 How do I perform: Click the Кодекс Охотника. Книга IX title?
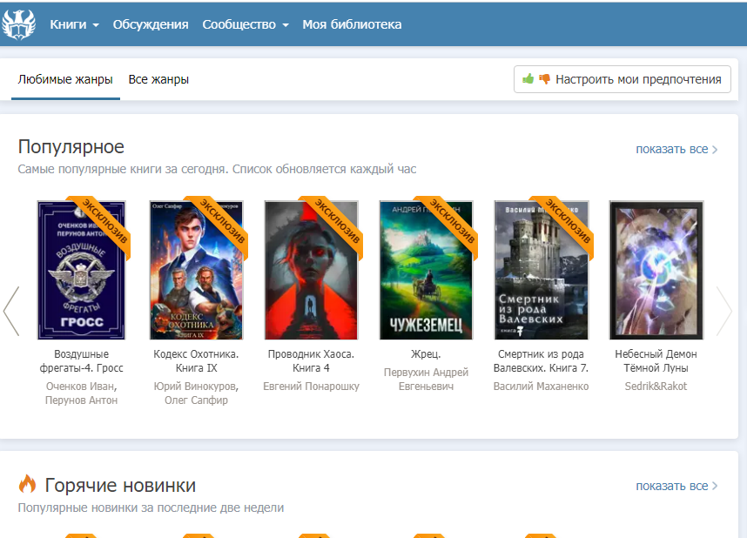(x=196, y=361)
